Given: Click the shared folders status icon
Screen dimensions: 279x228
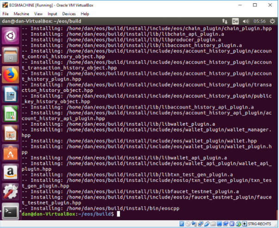Looking at the screenshot, I should [213, 224].
